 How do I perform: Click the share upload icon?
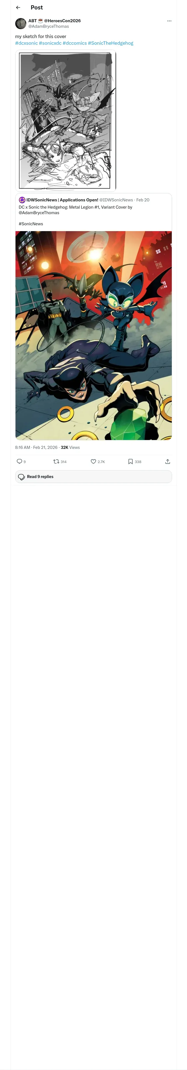(x=168, y=461)
